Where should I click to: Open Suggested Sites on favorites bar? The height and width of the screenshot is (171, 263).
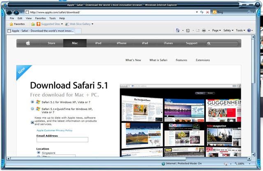(x=50, y=24)
